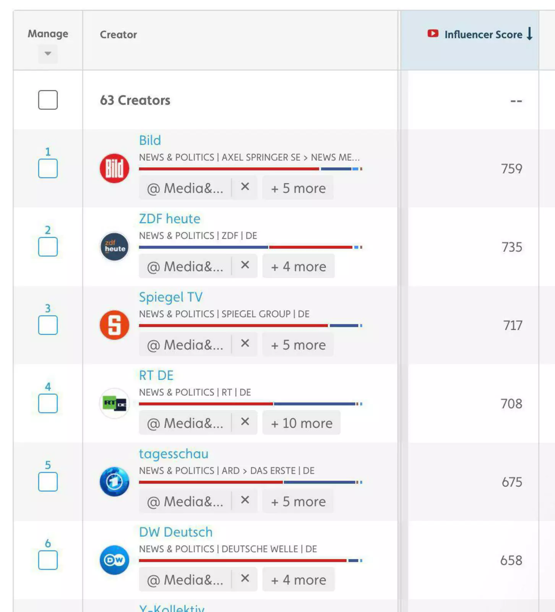Expand RT DE's "+ 10 more" tags

point(301,423)
